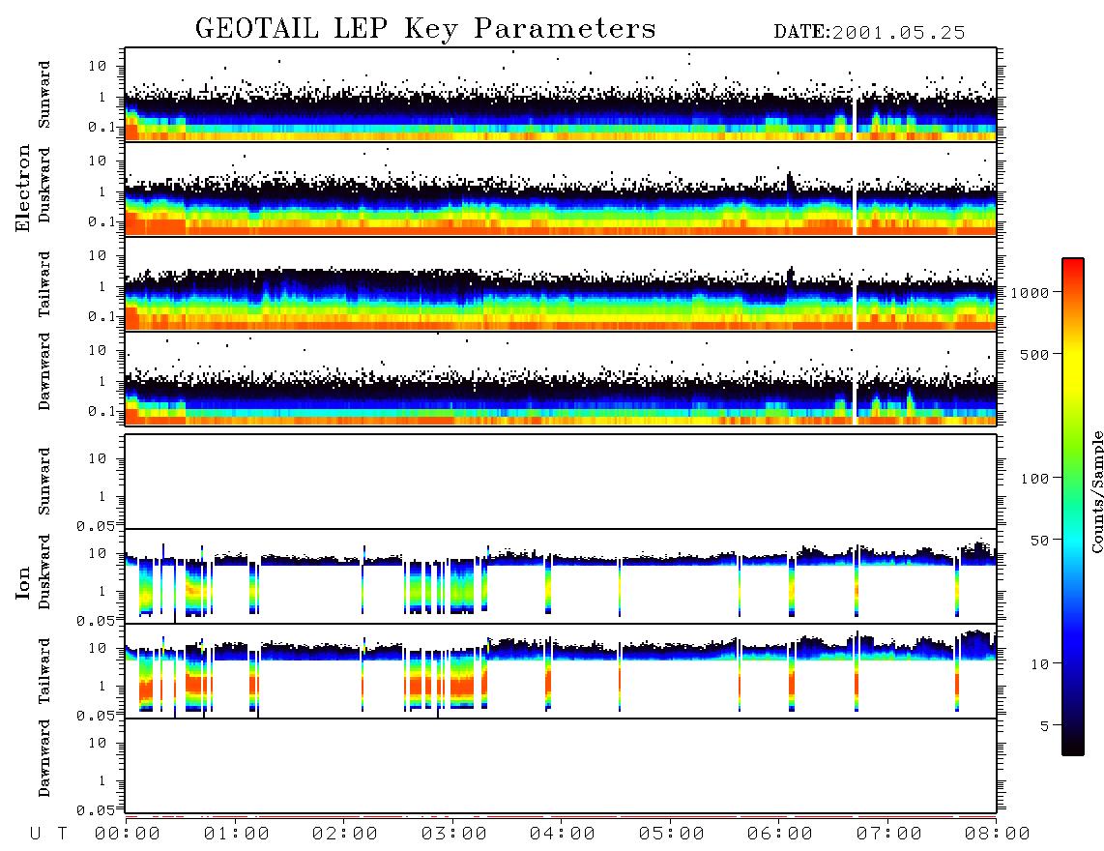
Task: Click the '50' colorbar tick value
Action: pos(1039,541)
